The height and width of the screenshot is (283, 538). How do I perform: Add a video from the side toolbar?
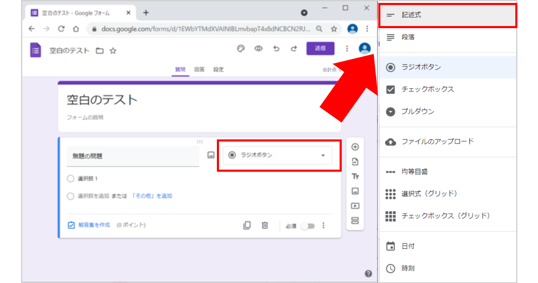(355, 206)
